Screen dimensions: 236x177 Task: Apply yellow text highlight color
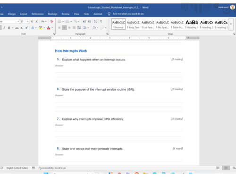[41, 28]
